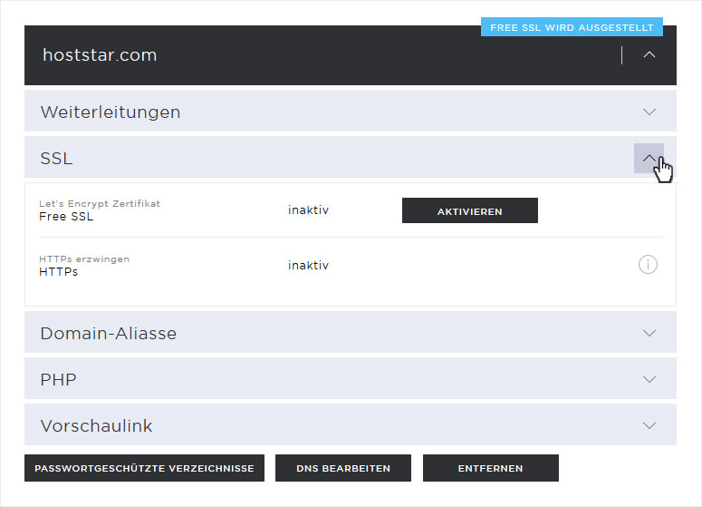Open Passwortgeschützte Verzeichnisse
The width and height of the screenshot is (702, 507).
tap(144, 468)
